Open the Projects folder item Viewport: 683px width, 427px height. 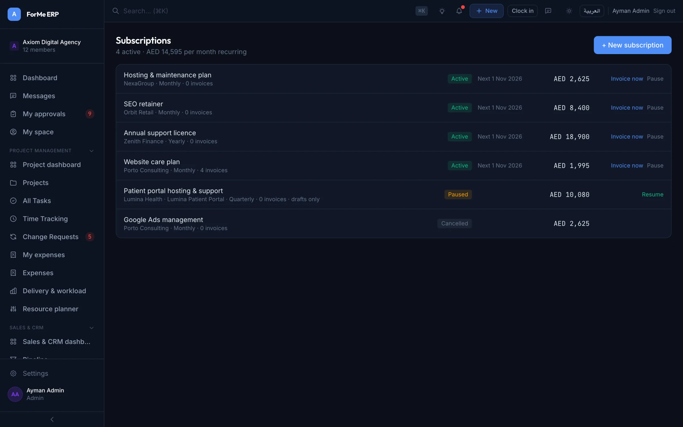52,182
